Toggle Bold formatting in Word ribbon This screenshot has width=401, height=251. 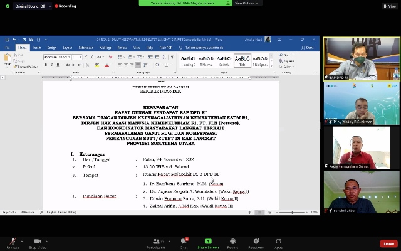(x=46, y=65)
